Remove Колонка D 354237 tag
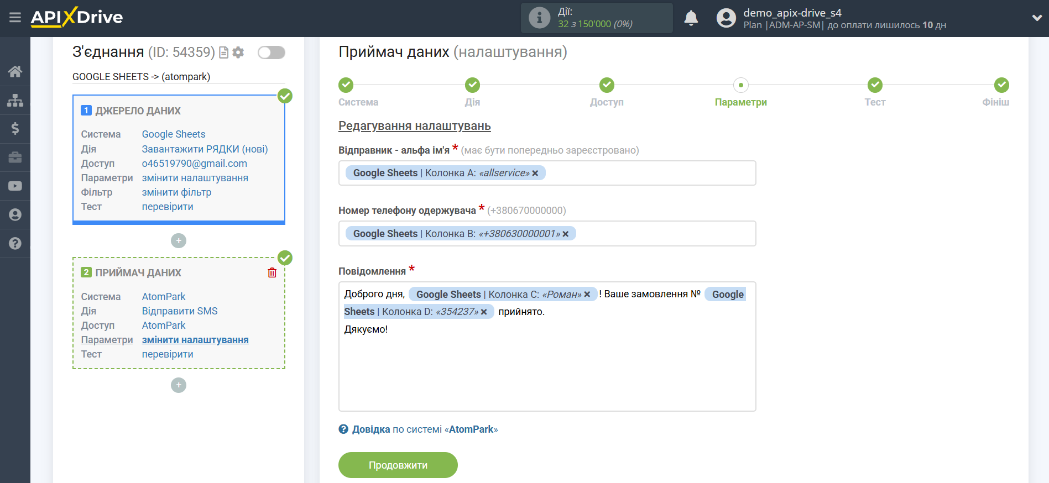 pyautogui.click(x=484, y=312)
